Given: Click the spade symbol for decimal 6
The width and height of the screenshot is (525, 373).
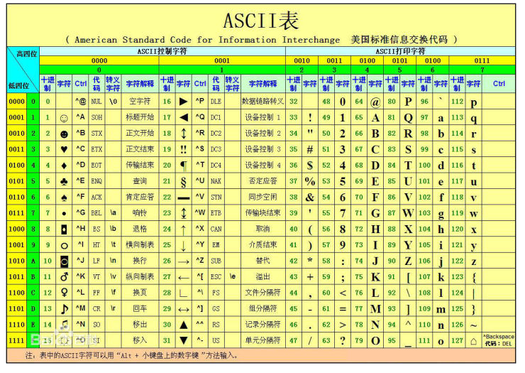Looking at the screenshot, I should point(64,198).
